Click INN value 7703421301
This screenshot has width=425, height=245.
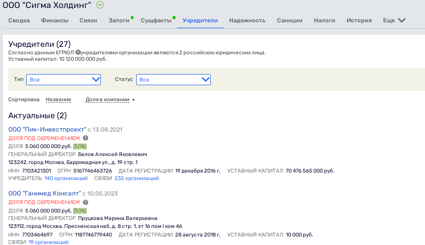pyautogui.click(x=36, y=171)
